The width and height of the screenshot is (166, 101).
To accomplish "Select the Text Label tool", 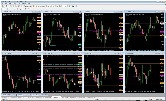I will 26,9.
